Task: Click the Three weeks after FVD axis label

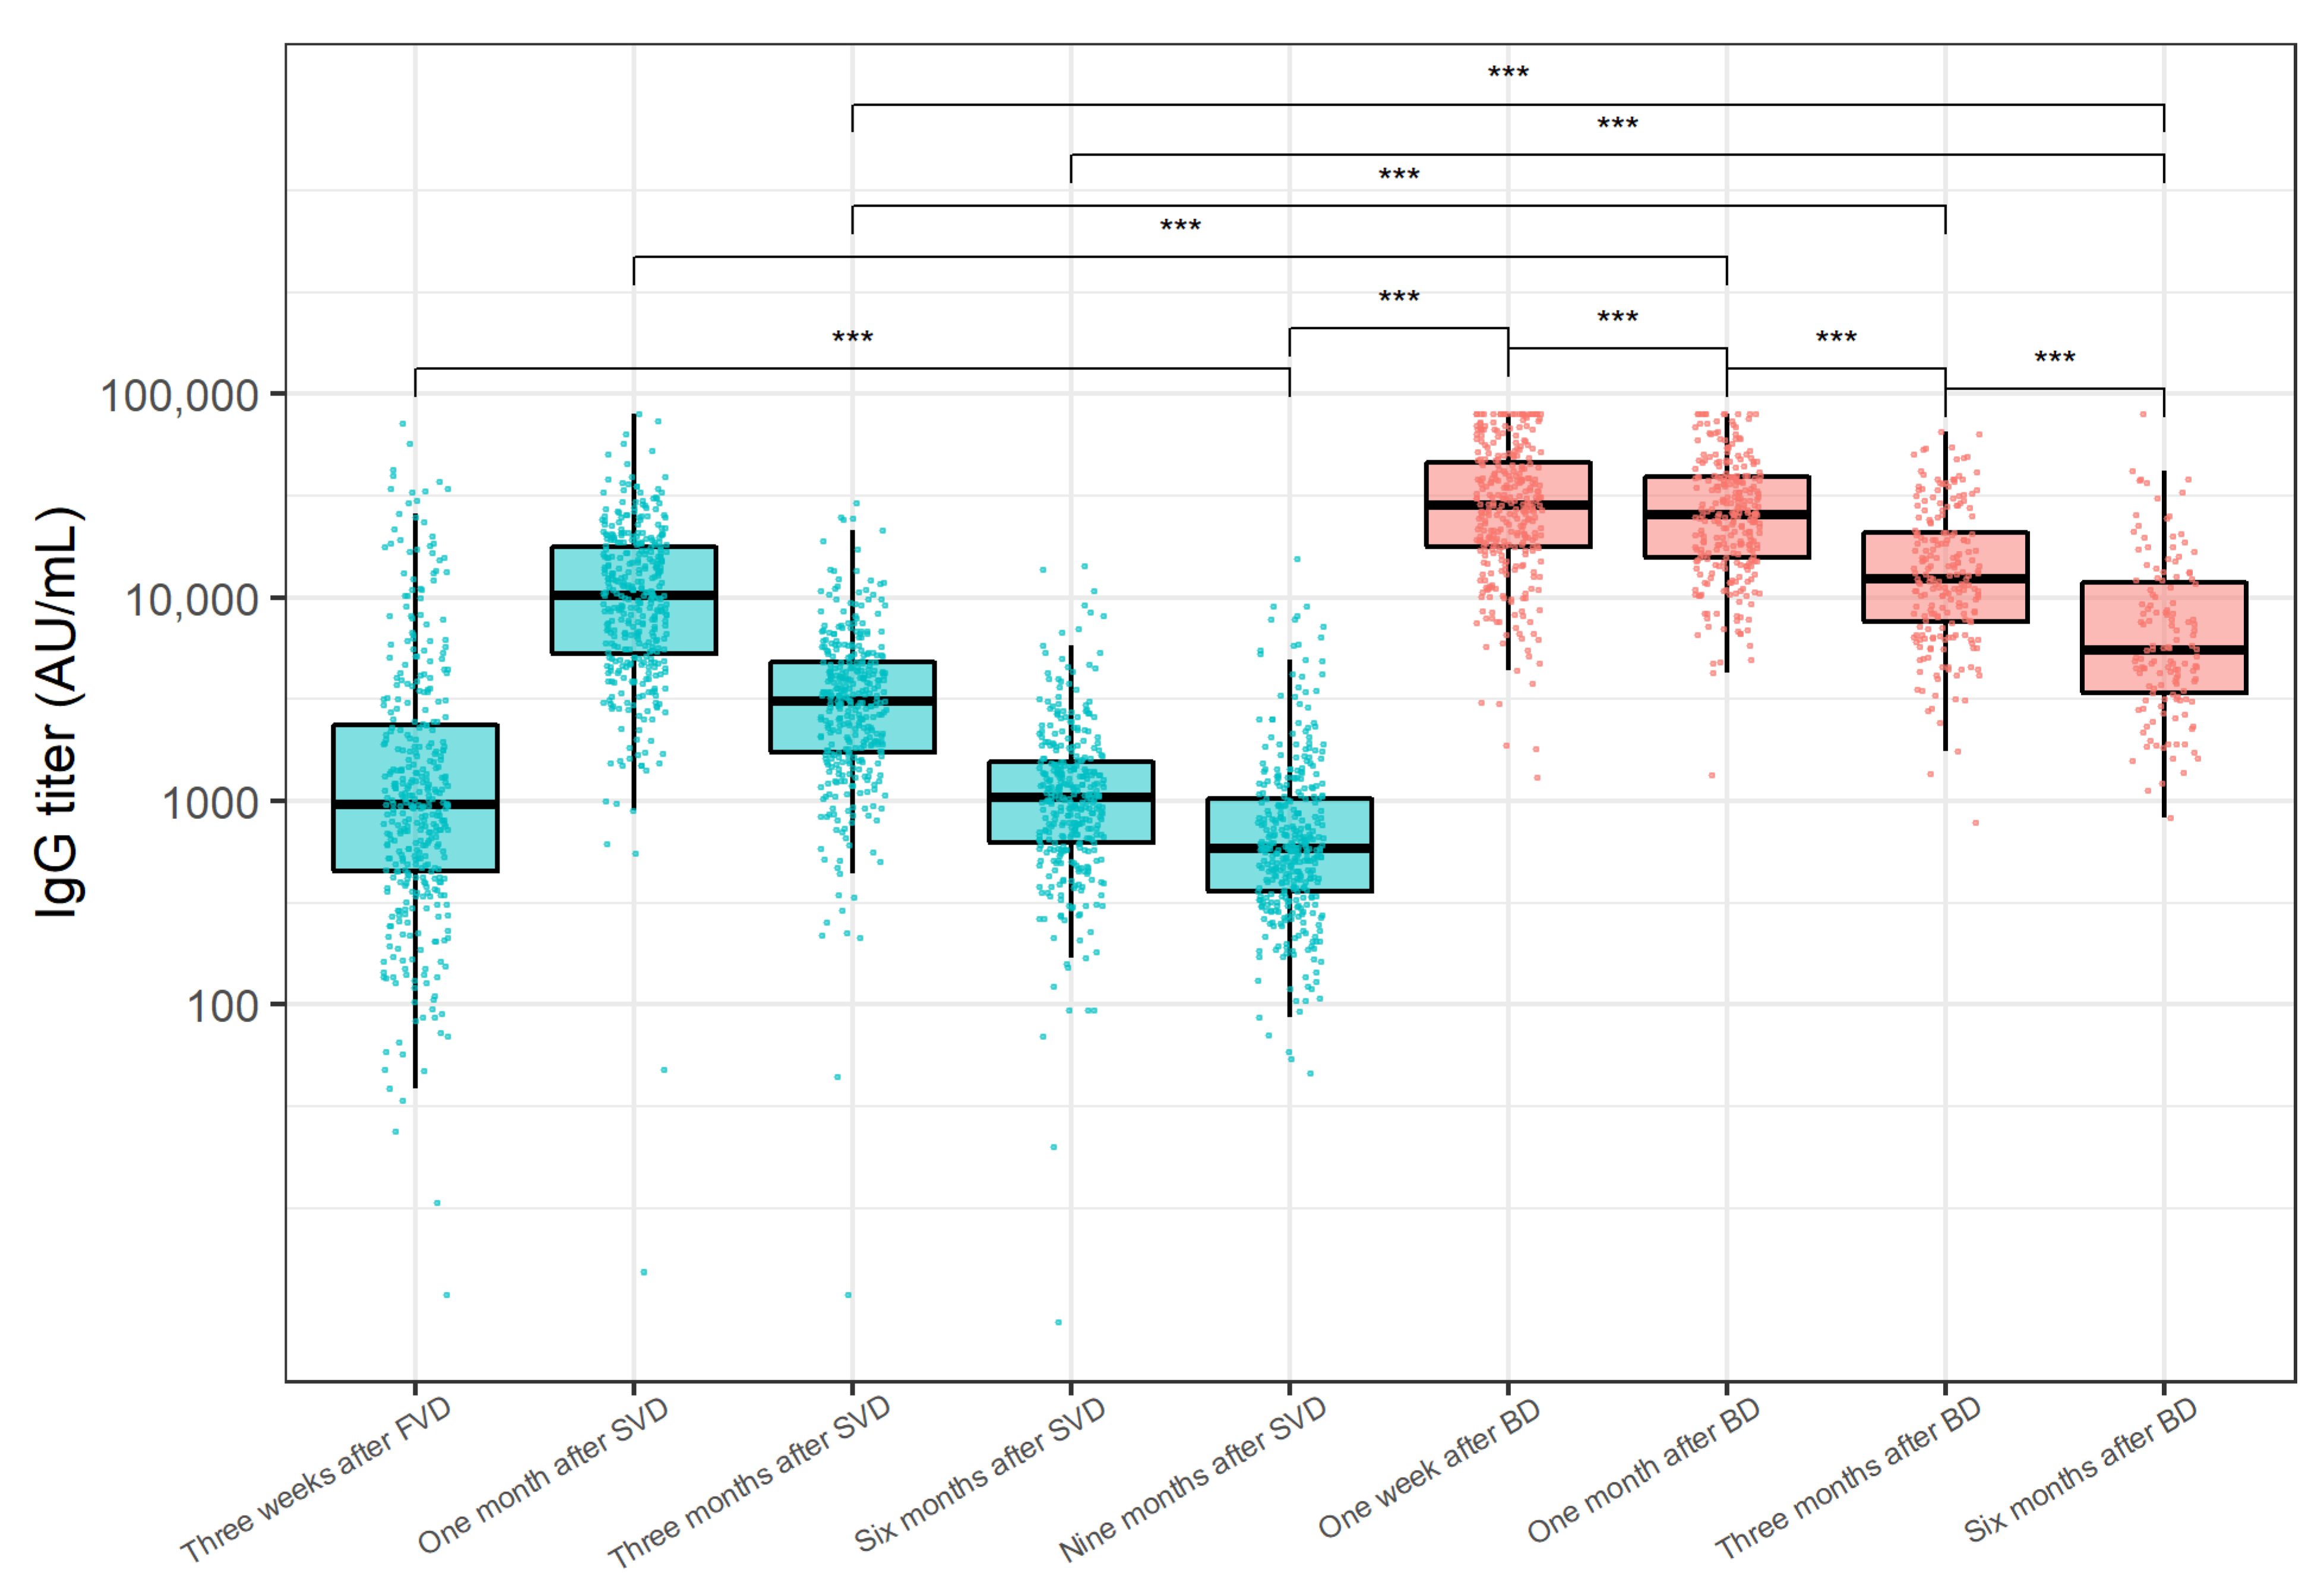Action: click(x=316, y=1479)
